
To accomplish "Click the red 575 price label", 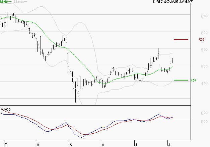I will point(201,40).
